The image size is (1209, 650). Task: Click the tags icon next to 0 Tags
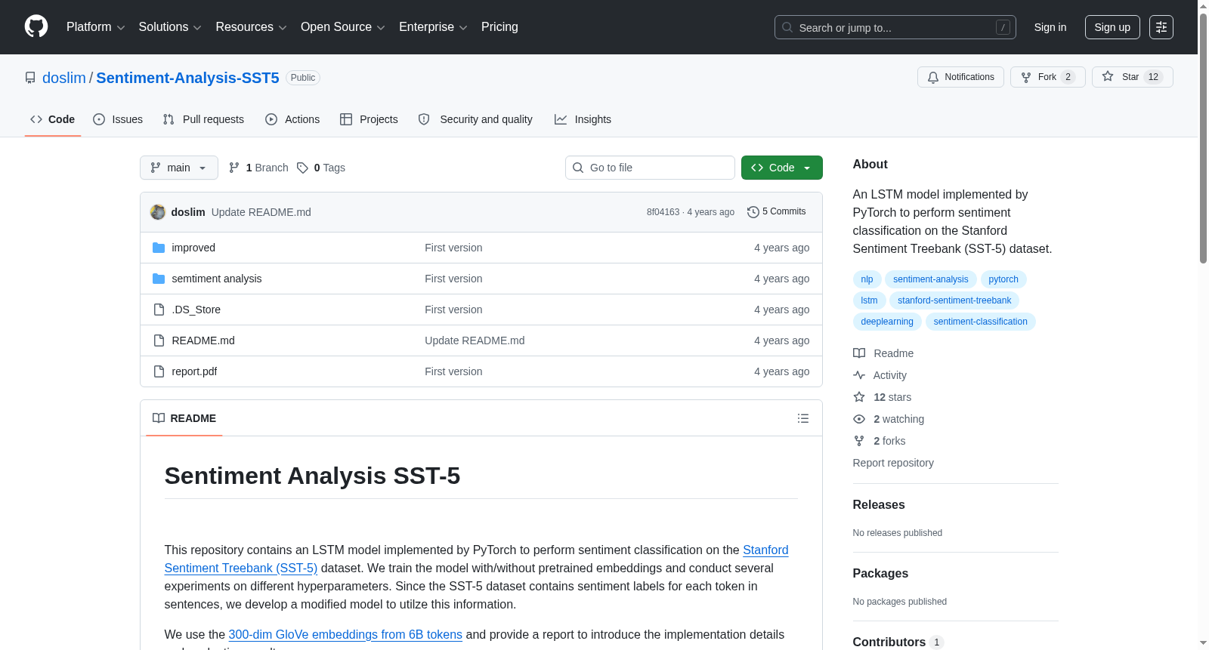click(x=302, y=168)
